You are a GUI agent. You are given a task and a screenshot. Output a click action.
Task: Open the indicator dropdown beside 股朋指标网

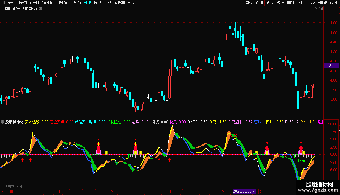(x=2, y=122)
